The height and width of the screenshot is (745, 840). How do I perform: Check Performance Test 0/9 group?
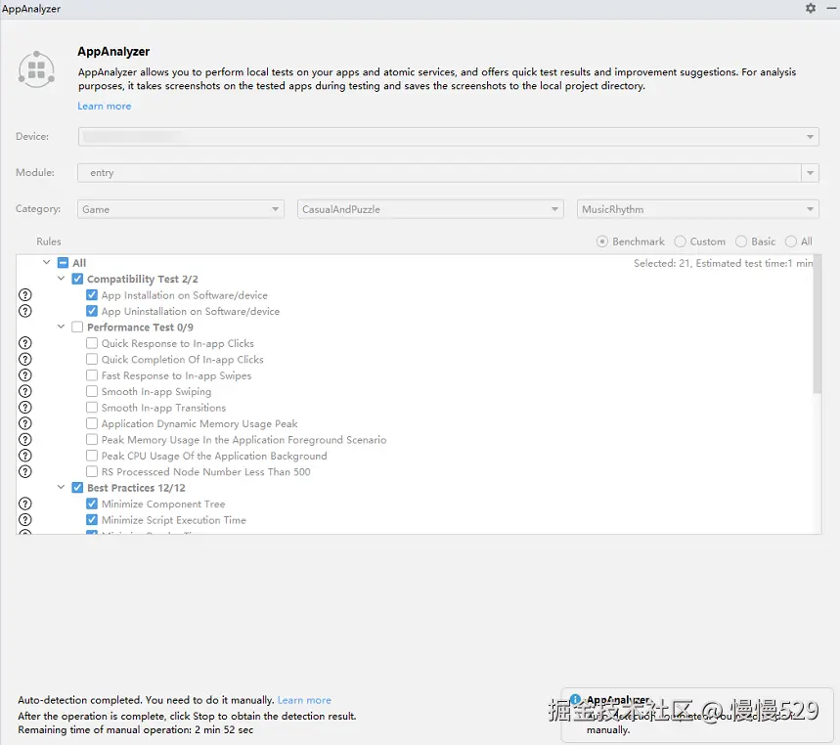77,327
